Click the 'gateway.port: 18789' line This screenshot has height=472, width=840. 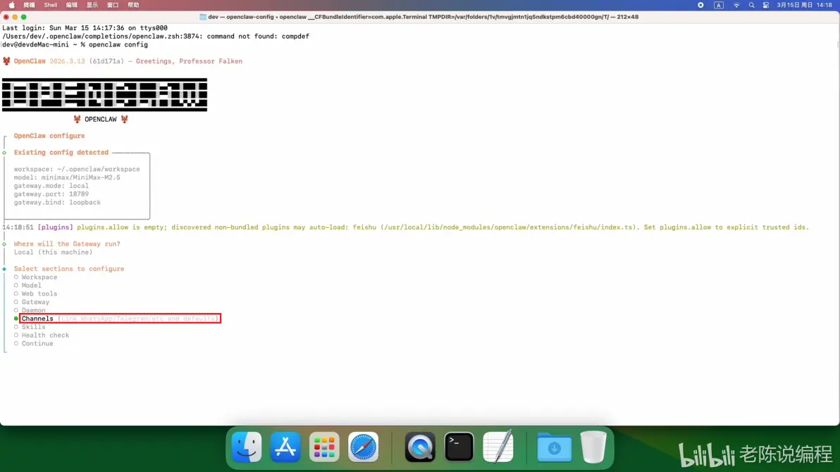(51, 194)
